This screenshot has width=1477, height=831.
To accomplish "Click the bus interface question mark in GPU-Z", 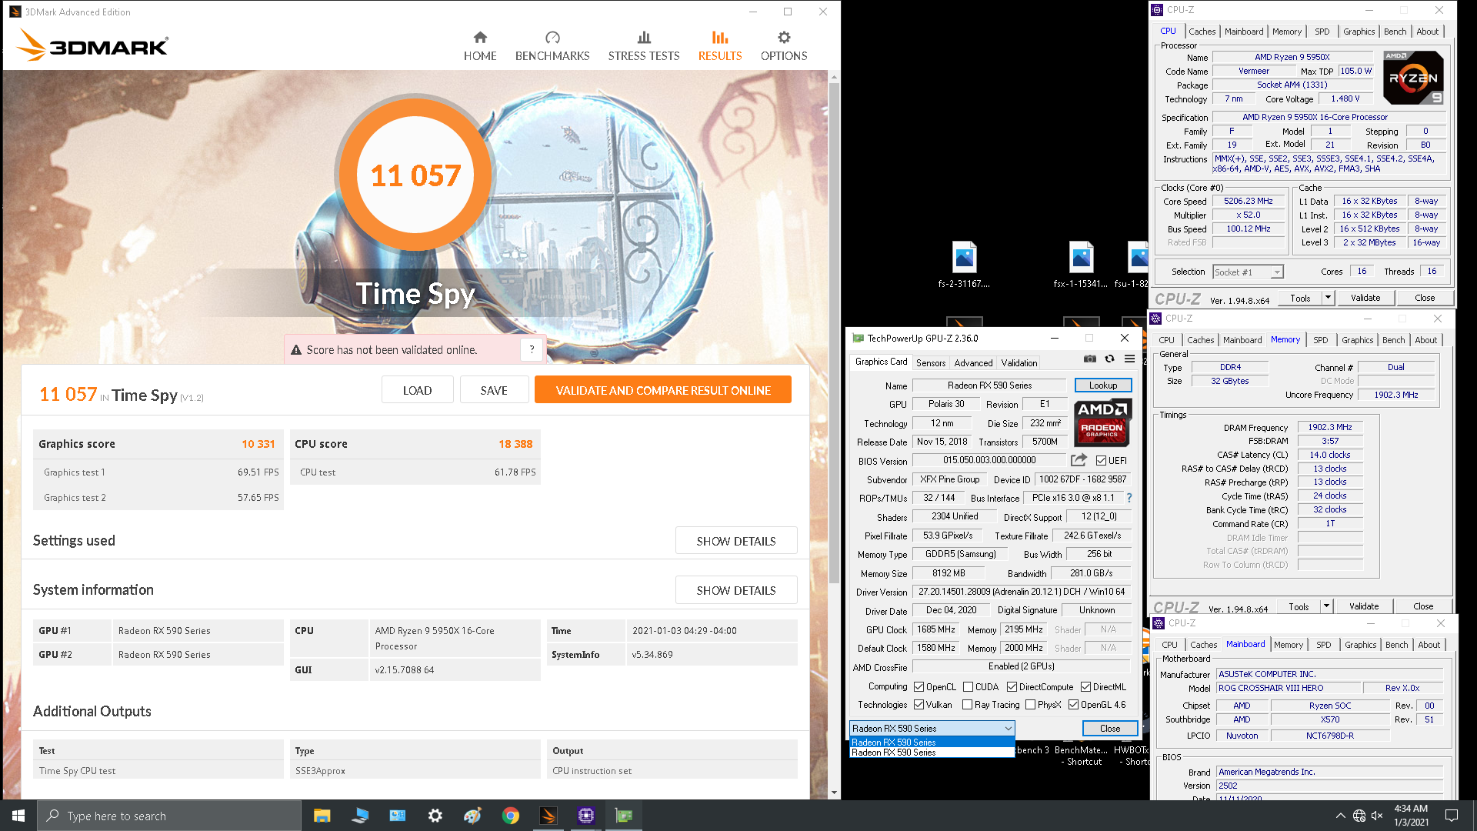I will pos(1129,498).
